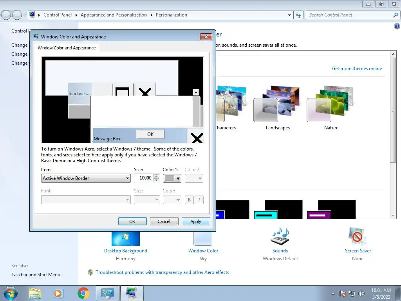Select the Landscapes theme
Image resolution: width=401 pixels, height=301 pixels.
[x=277, y=107]
